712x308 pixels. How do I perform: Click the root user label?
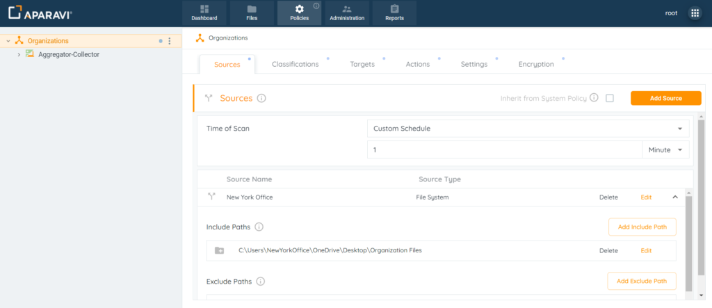coord(671,13)
